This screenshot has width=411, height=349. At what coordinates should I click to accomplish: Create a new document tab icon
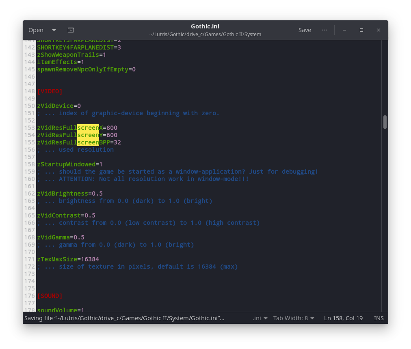click(71, 30)
